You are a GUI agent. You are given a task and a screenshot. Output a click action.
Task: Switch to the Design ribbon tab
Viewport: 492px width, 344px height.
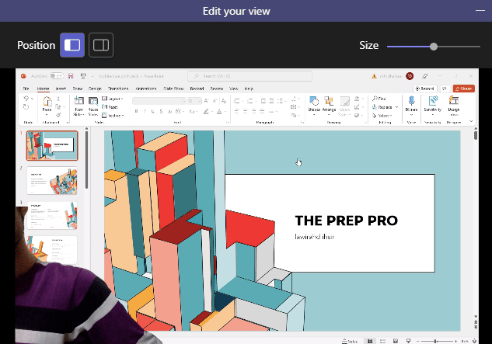pyautogui.click(x=95, y=89)
